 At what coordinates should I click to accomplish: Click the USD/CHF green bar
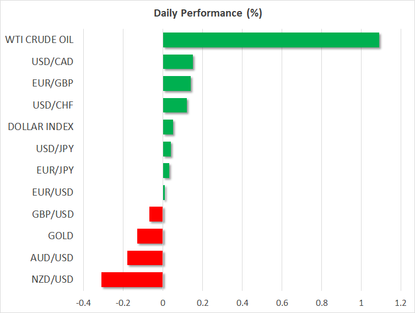175,105
